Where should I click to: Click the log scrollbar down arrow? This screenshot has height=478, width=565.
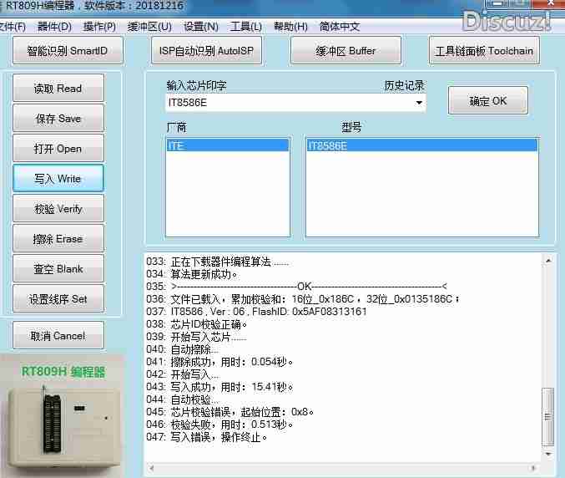(x=548, y=454)
